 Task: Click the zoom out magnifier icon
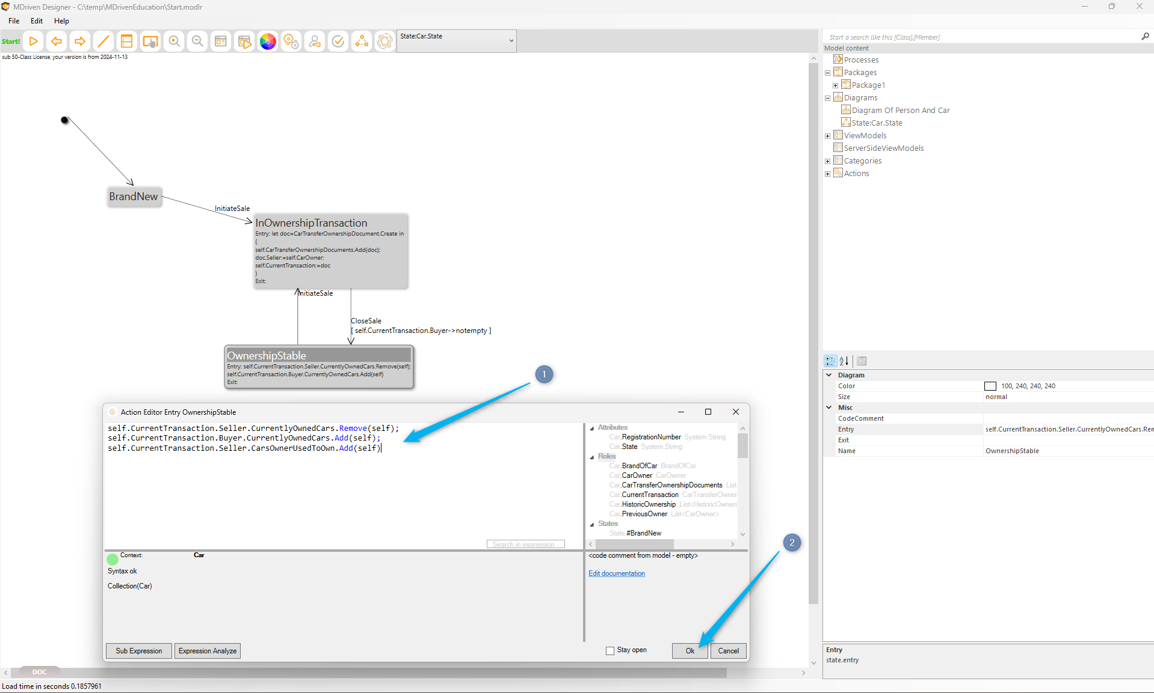pyautogui.click(x=197, y=41)
